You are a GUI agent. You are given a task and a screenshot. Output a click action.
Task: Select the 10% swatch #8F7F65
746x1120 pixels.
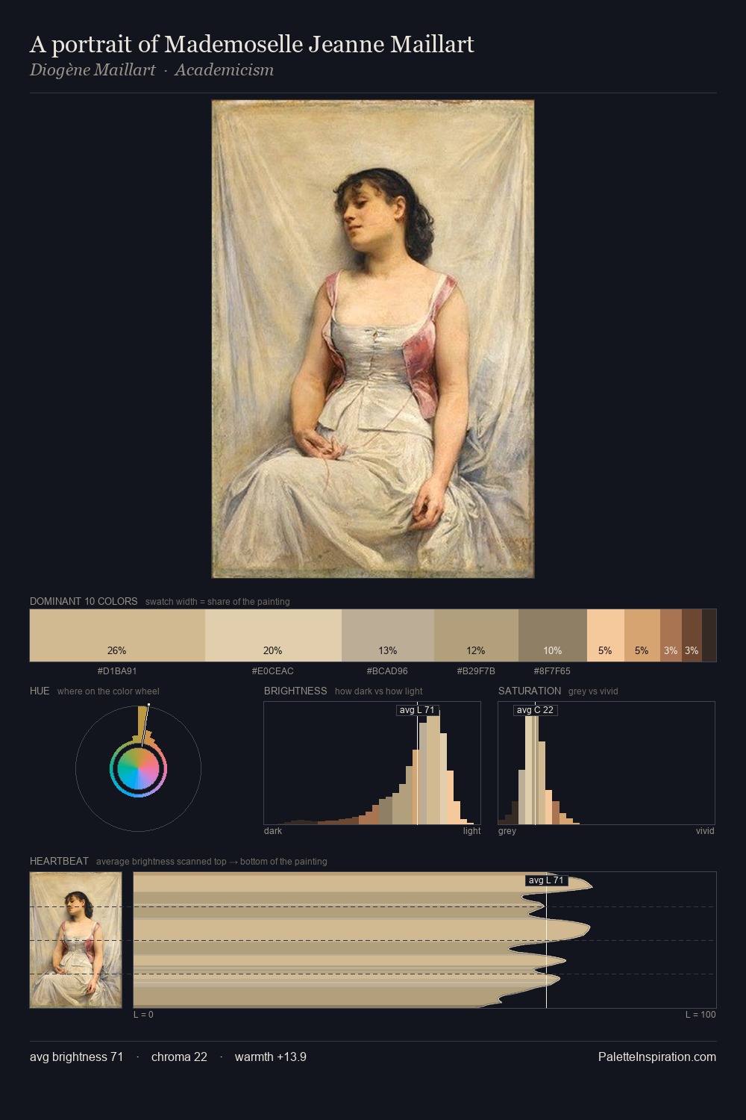553,635
